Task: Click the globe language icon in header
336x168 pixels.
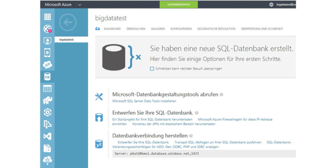Action: click(272, 5)
